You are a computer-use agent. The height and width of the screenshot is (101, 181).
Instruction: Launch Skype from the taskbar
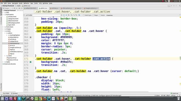click(x=19, y=99)
